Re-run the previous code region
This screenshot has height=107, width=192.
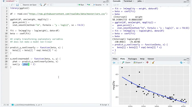88,5
